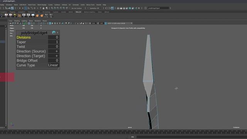Open the viewport Lighting menu

point(24,21)
